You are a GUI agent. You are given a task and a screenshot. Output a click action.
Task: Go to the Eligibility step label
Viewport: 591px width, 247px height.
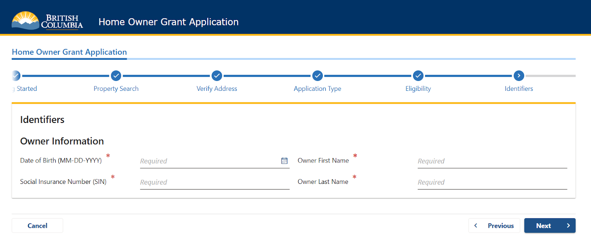click(x=418, y=89)
